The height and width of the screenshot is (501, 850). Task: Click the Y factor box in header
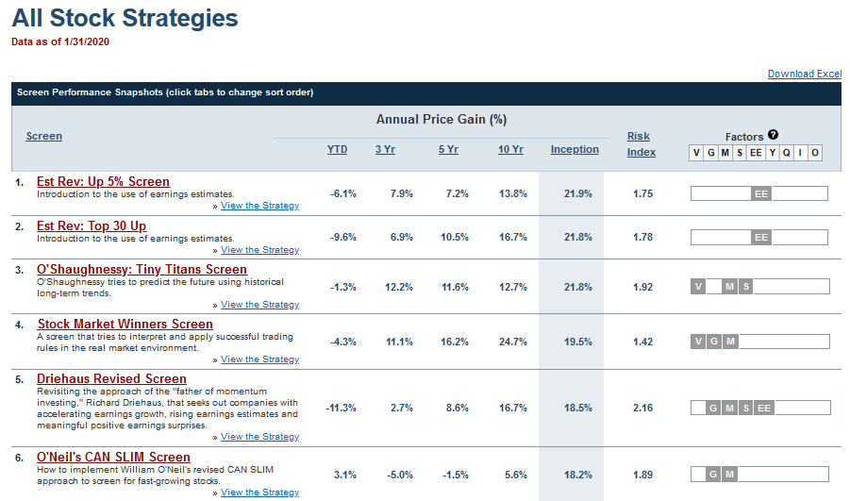[x=773, y=153]
